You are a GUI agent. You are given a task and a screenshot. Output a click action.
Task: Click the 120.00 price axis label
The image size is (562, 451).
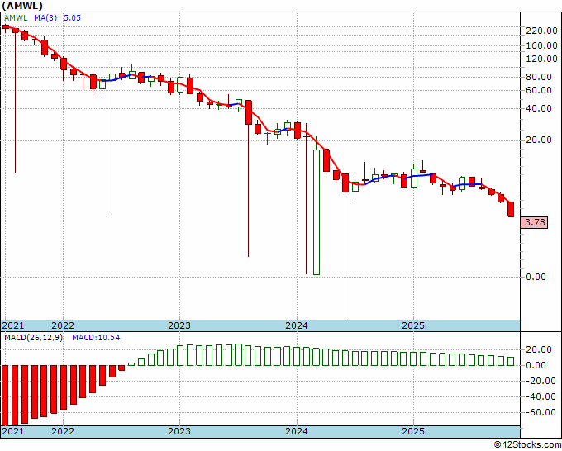tap(541, 59)
